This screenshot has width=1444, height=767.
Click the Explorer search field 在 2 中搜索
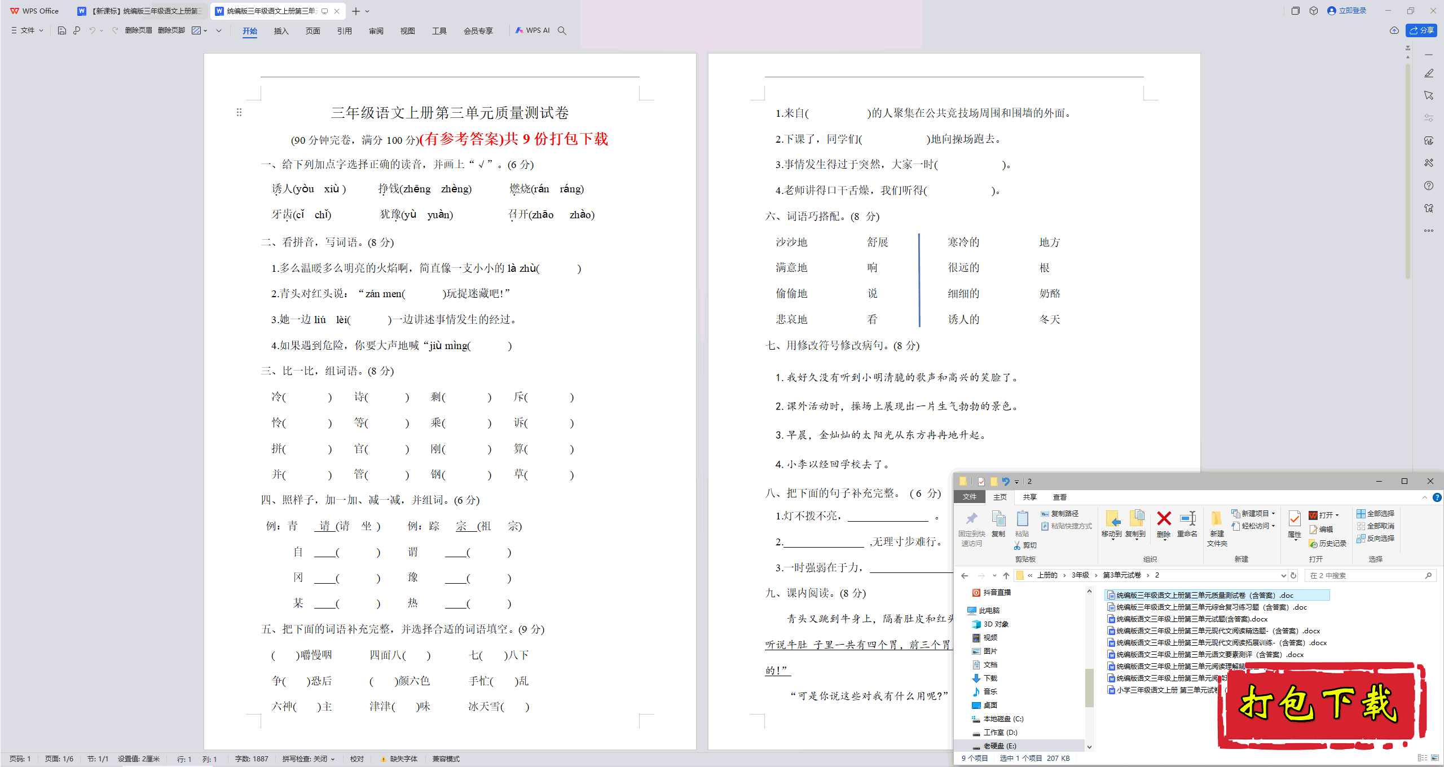1370,576
